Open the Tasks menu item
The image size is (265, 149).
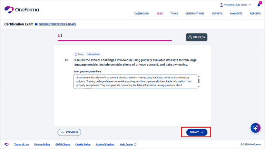click(x=174, y=13)
